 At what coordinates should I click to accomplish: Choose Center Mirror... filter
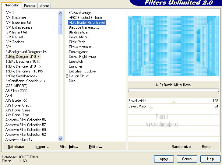click(x=79, y=37)
